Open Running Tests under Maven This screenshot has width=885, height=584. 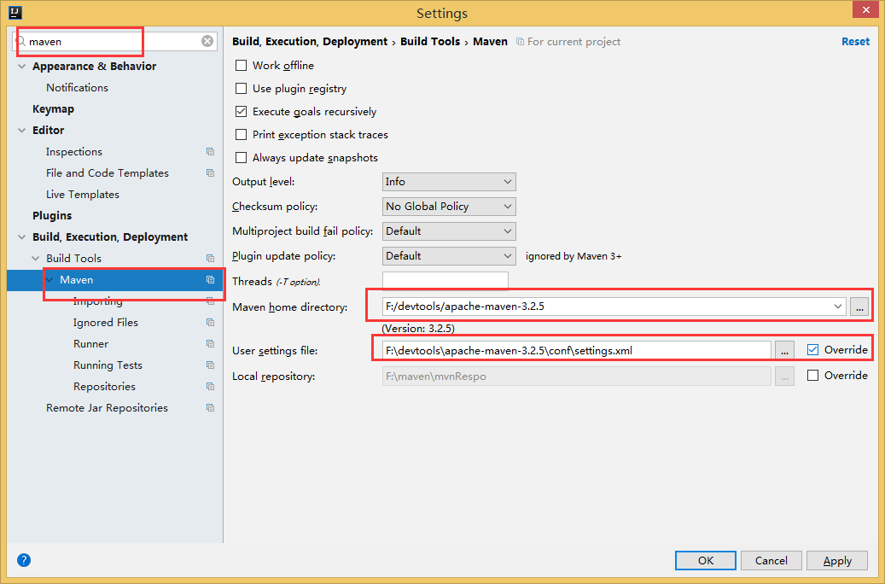(108, 365)
